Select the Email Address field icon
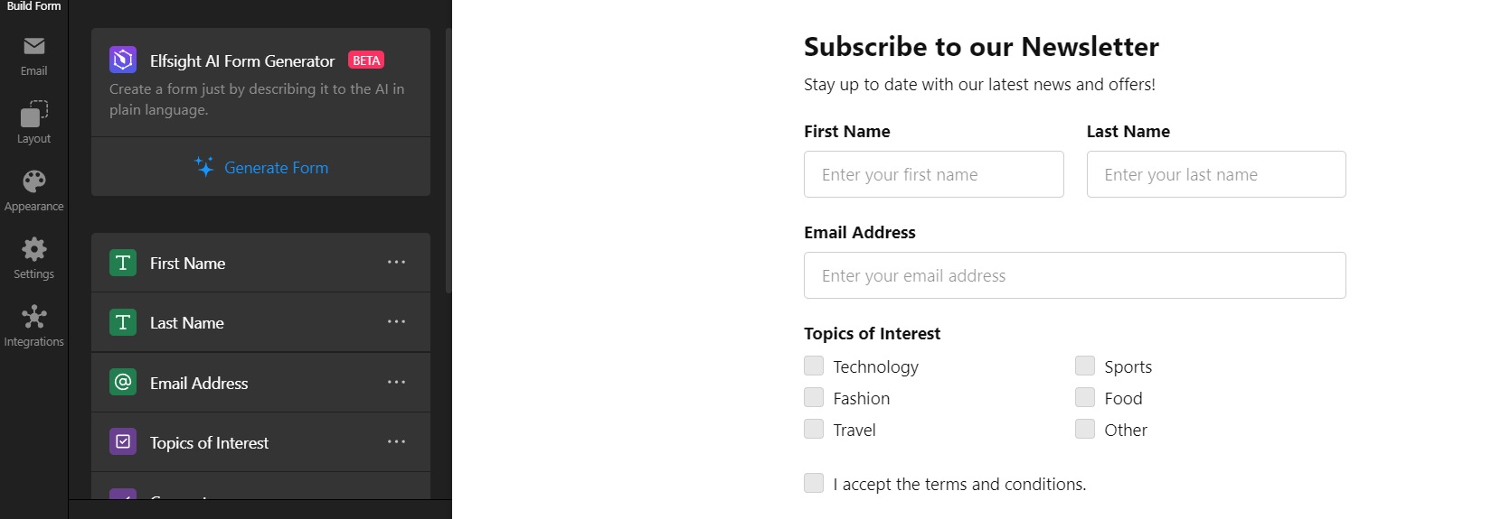The image size is (1501, 519). [x=123, y=382]
